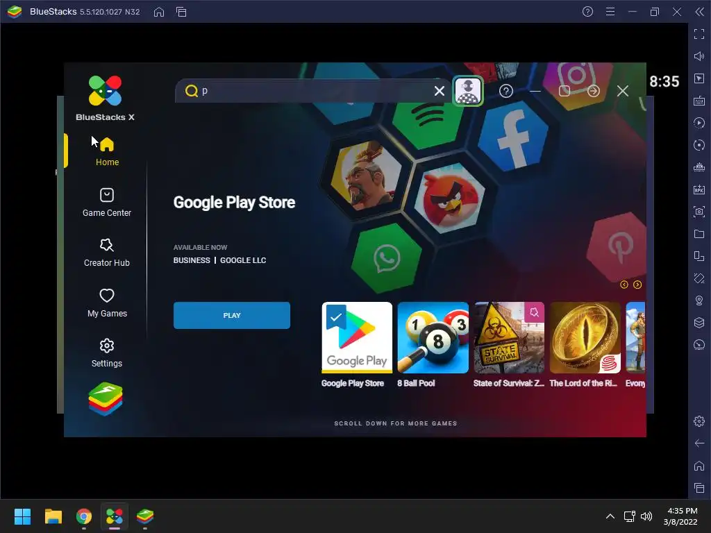Click the Google Play Store heading

(234, 202)
